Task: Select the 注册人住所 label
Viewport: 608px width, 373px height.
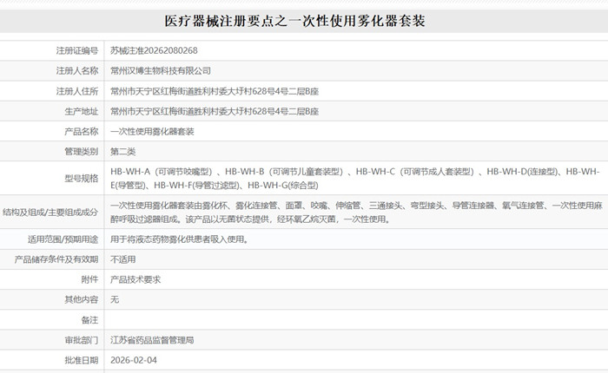Action: [x=77, y=91]
